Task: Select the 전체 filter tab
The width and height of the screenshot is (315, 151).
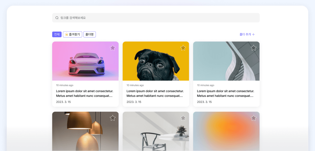Action: pyautogui.click(x=57, y=34)
